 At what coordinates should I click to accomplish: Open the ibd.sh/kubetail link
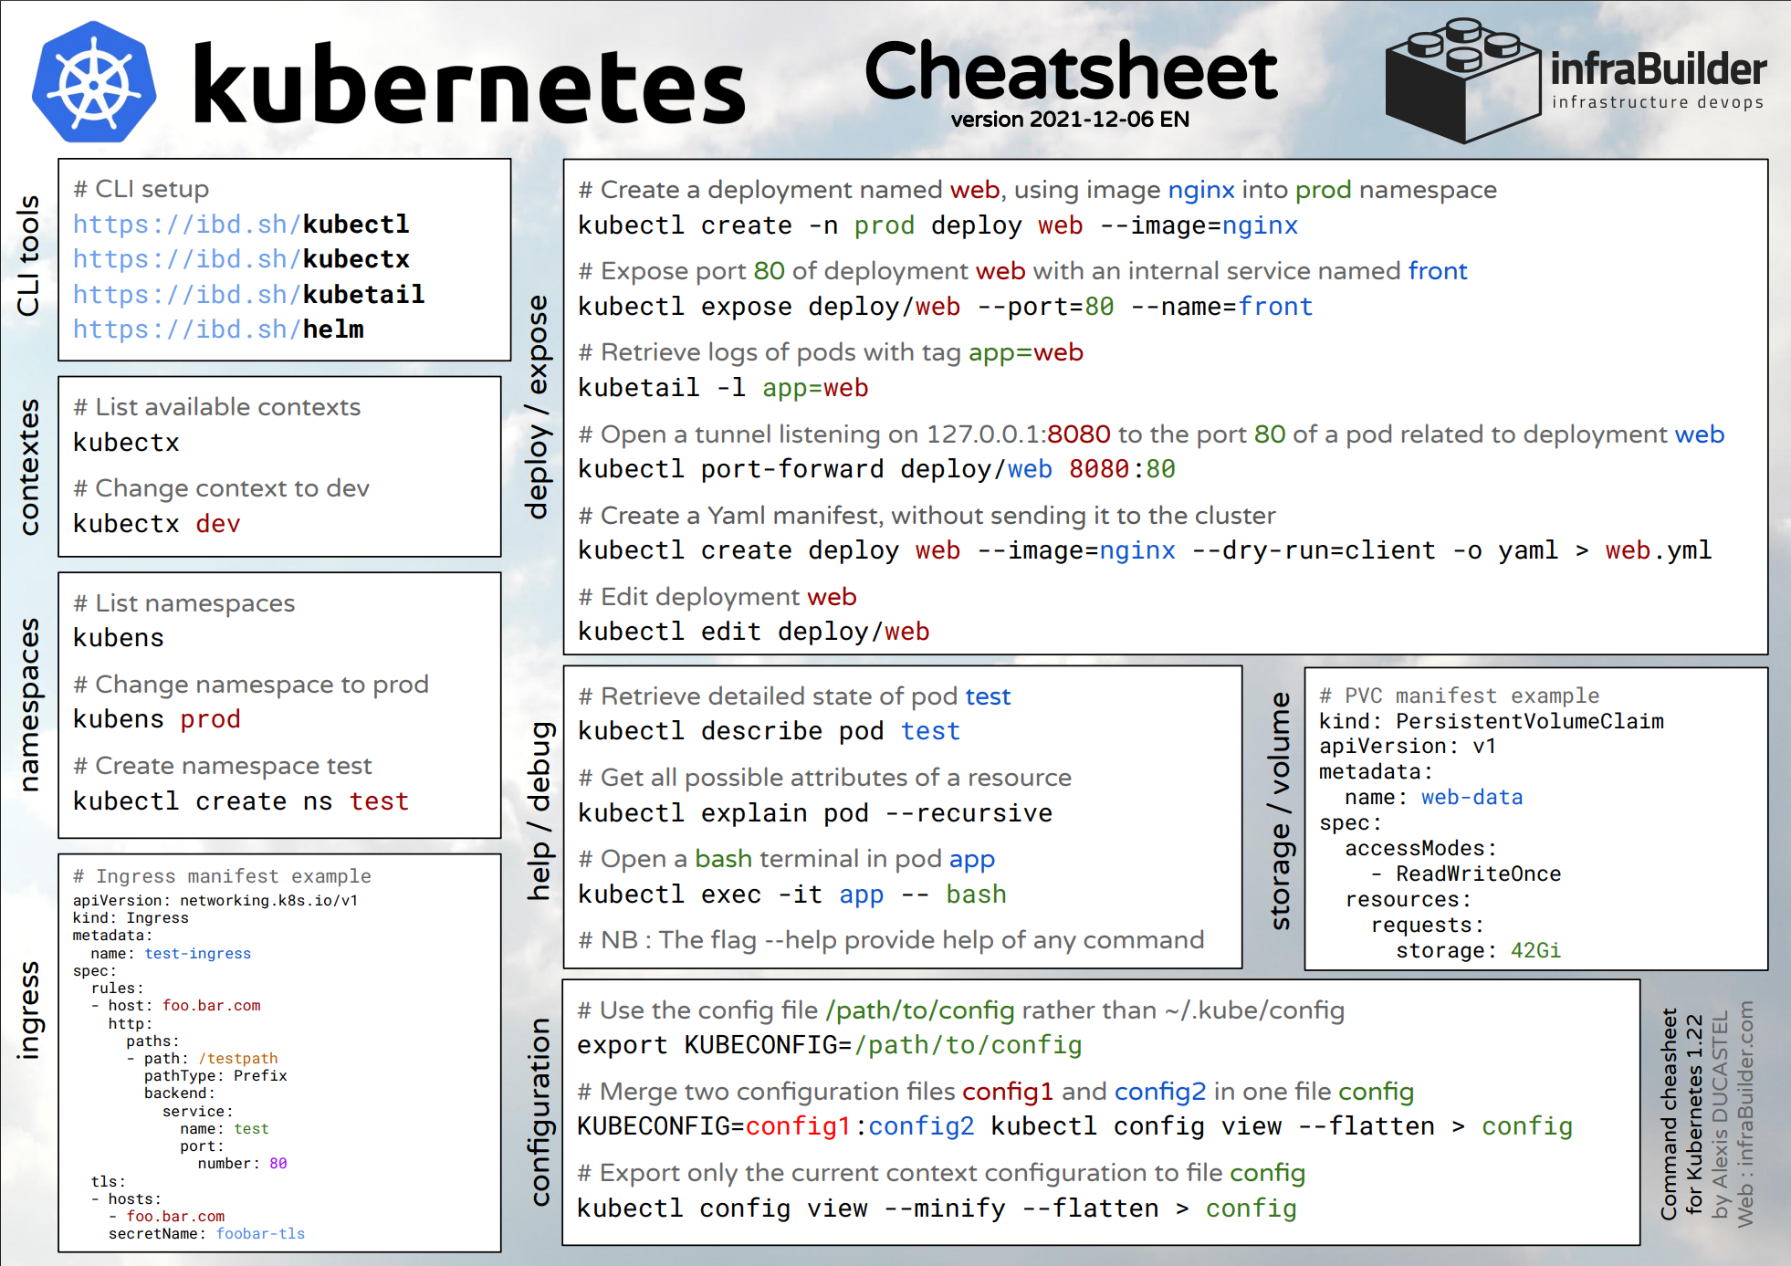248,295
